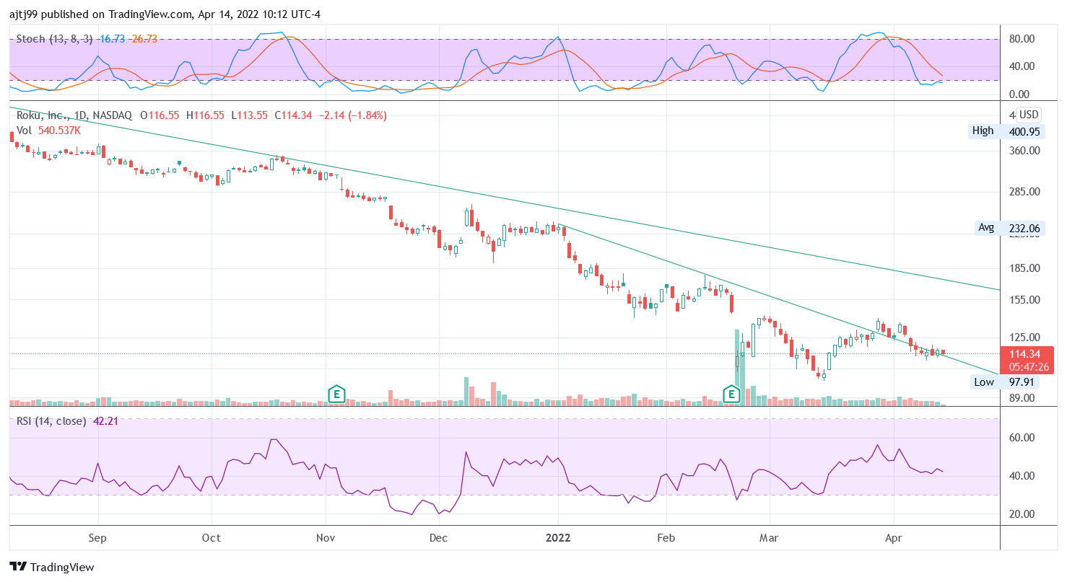Screen dimensions: 1067x582
Task: Click 60.00 on the RSI scale
Action: (1022, 438)
